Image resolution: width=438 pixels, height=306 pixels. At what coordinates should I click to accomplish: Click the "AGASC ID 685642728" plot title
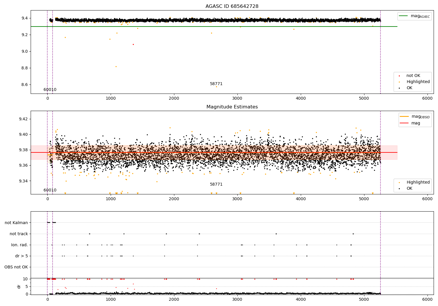point(232,6)
